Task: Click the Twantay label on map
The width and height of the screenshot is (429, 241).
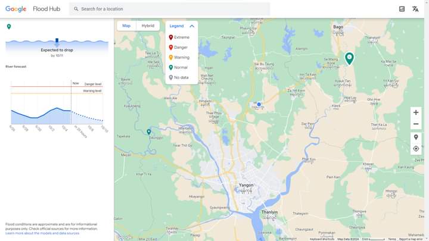Action: pos(172,229)
